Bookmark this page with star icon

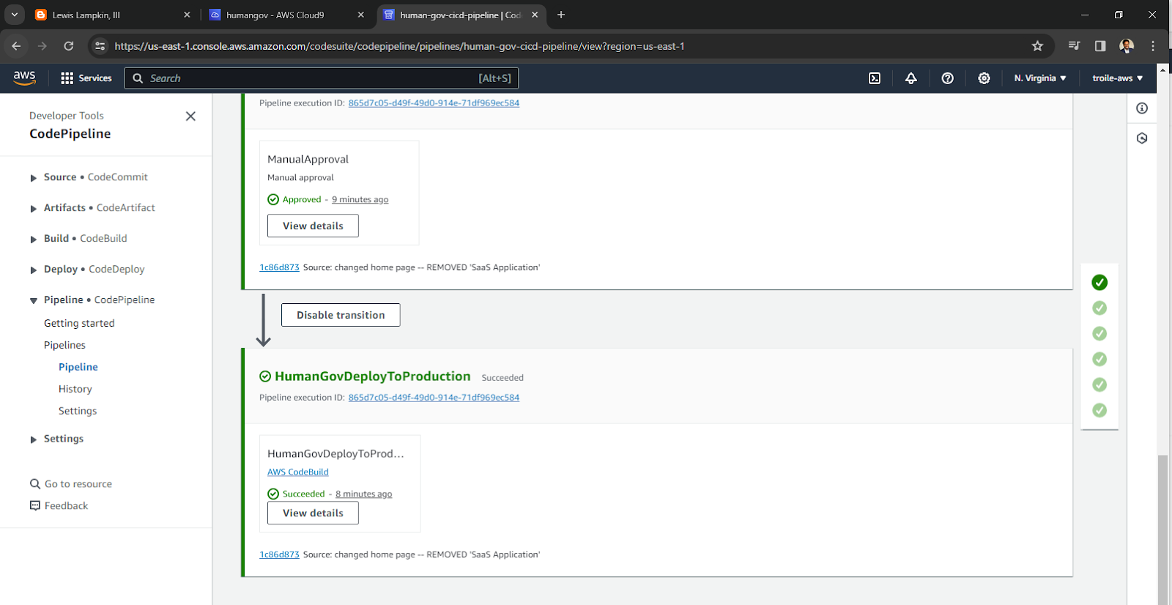1037,46
